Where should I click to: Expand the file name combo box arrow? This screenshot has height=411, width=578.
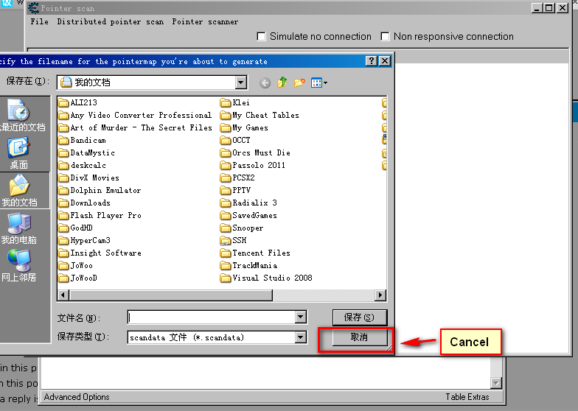tap(300, 317)
